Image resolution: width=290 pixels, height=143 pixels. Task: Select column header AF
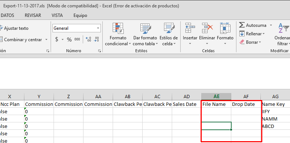(246, 96)
